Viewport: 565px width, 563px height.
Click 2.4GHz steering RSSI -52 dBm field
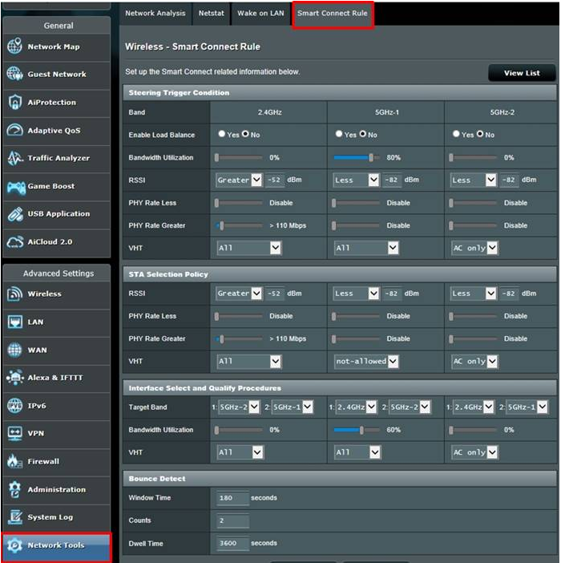(275, 180)
